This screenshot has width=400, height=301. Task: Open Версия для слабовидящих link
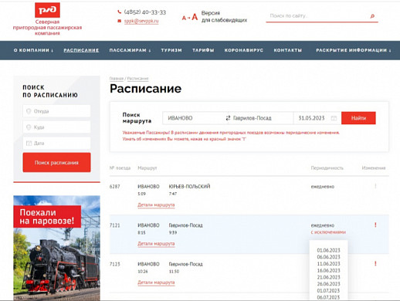224,16
